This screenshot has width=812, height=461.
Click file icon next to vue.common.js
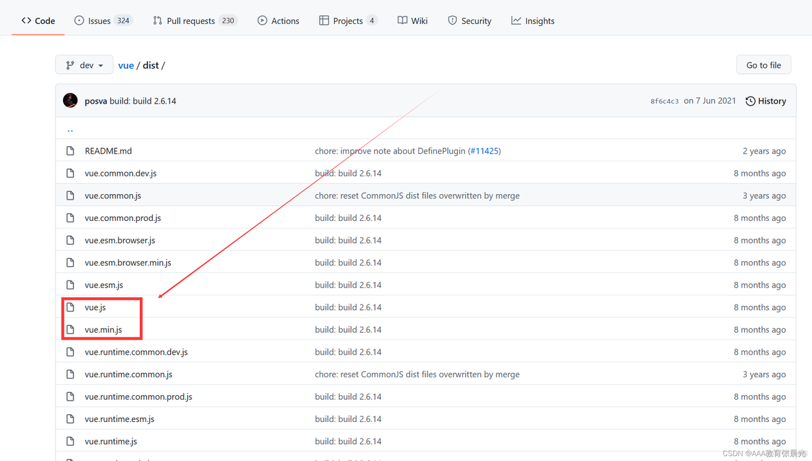(71, 196)
